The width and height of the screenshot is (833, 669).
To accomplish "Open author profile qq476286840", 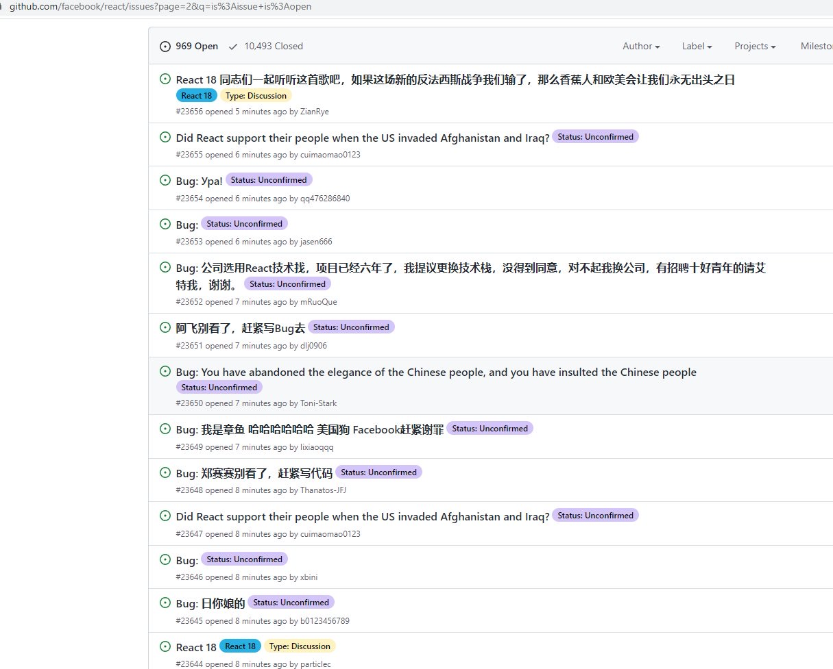I will click(325, 199).
